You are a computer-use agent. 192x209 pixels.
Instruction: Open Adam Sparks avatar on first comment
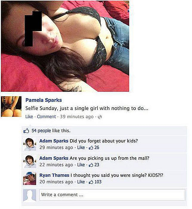tap(30, 144)
